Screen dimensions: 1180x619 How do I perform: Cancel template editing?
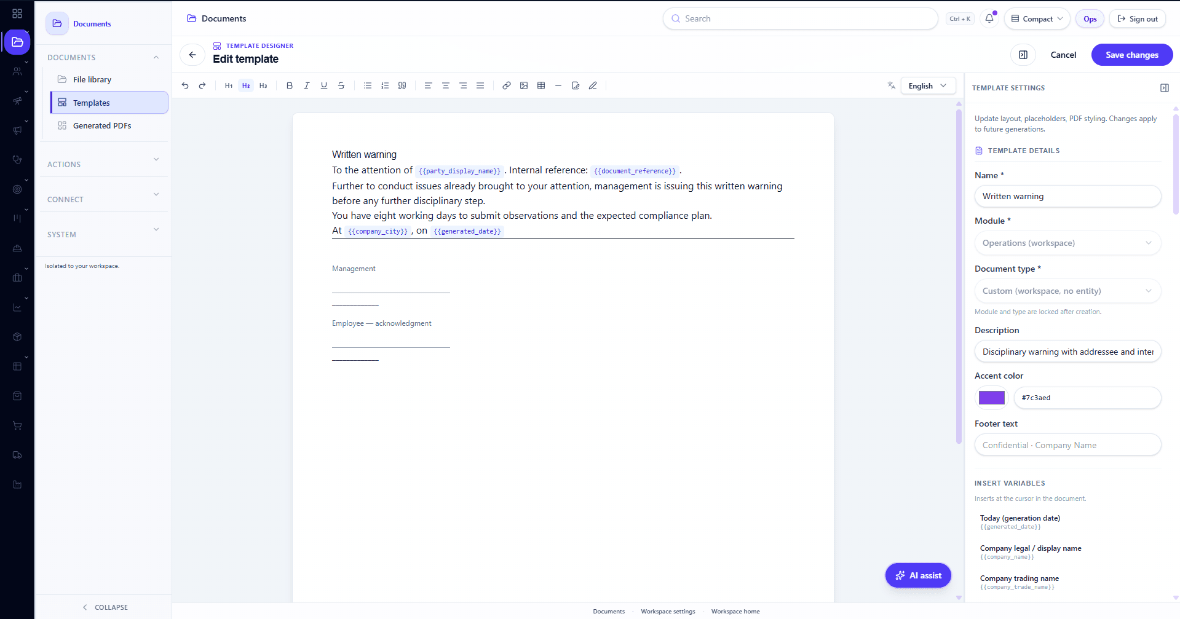click(1063, 55)
